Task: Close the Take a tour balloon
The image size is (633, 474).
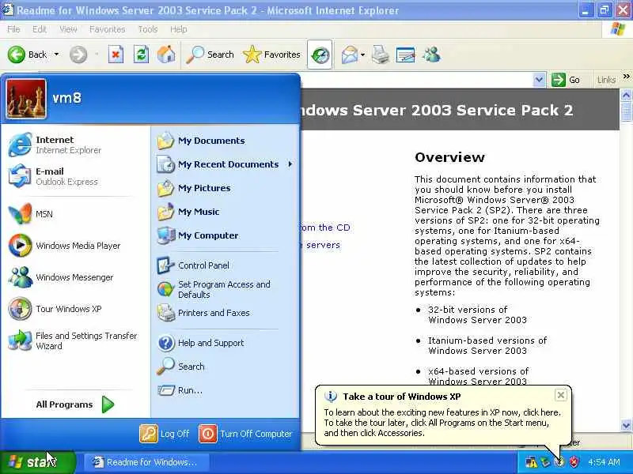Action: point(560,395)
